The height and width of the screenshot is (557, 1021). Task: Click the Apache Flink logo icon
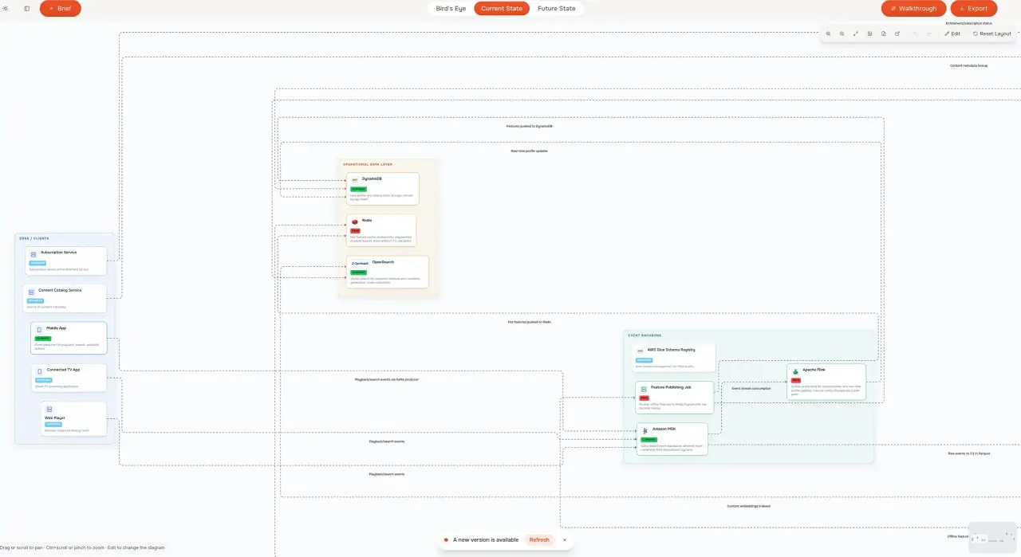[795, 371]
